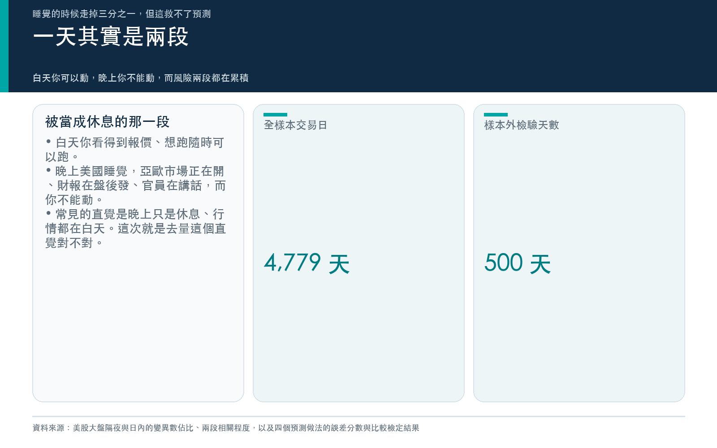Select the card heading 被當成休息的那一段
The image size is (717, 448).
pos(108,121)
